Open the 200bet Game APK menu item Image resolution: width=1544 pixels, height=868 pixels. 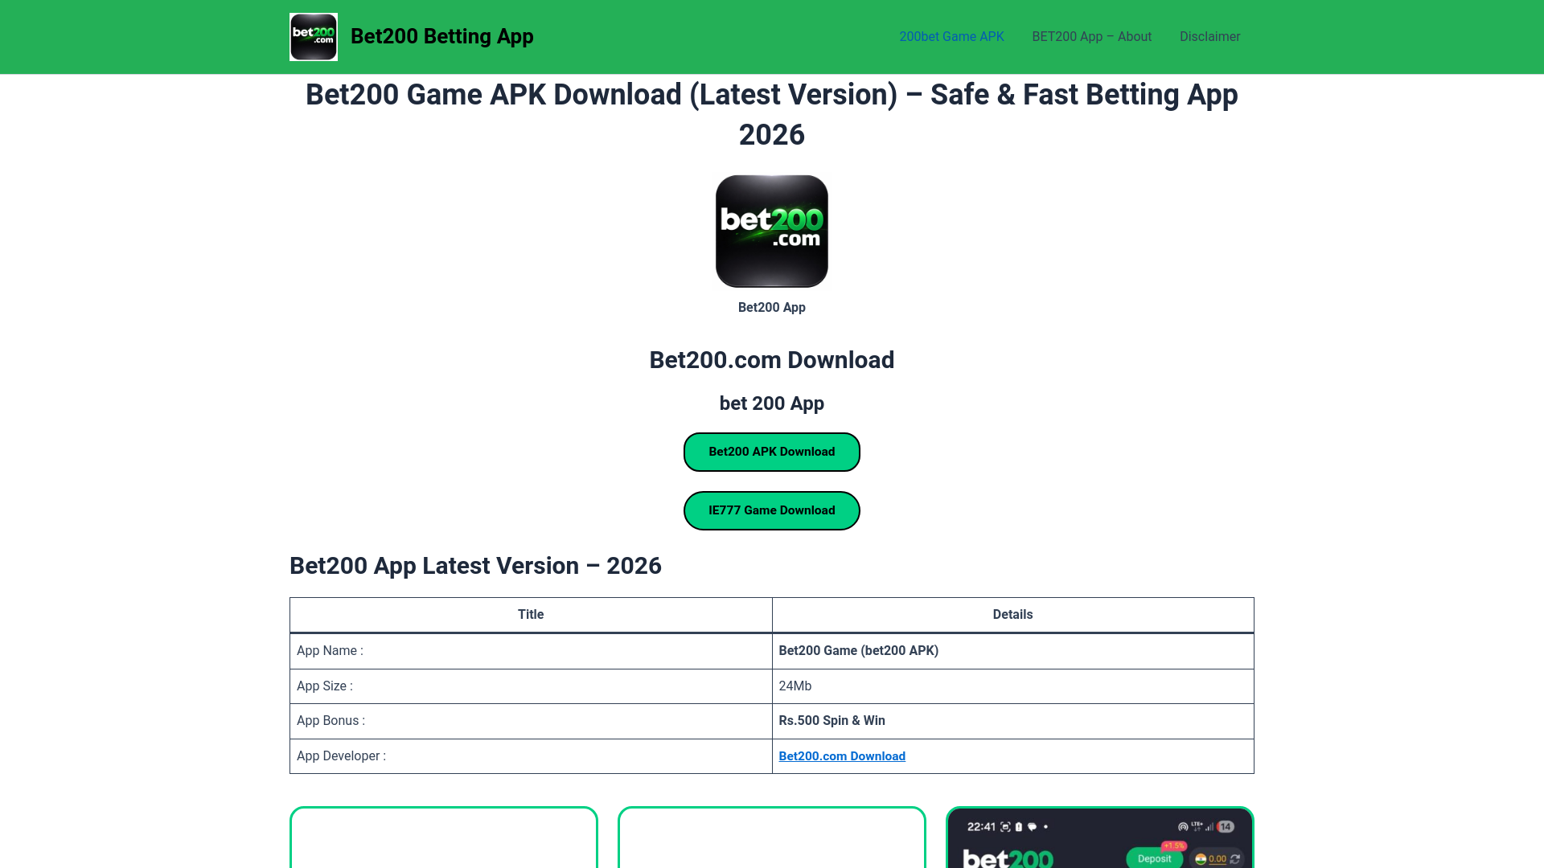951,37
